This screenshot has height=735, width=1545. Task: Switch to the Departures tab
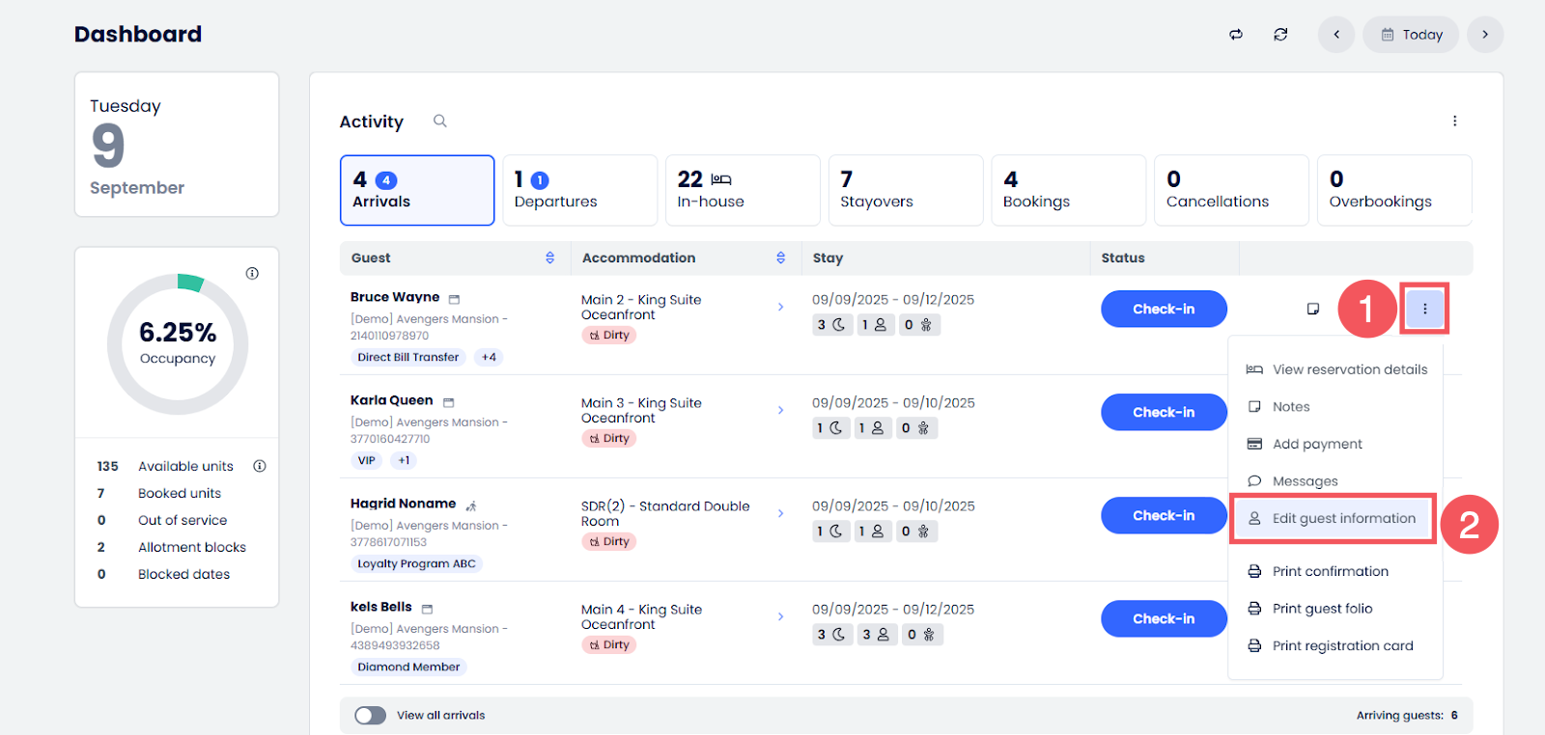(x=579, y=190)
